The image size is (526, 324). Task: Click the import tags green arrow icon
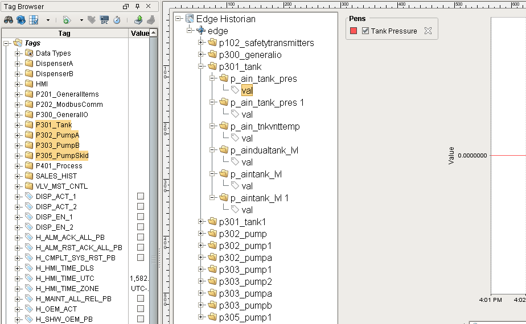click(138, 20)
